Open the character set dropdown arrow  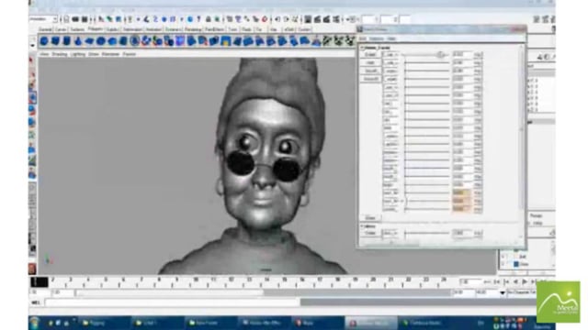503,292
